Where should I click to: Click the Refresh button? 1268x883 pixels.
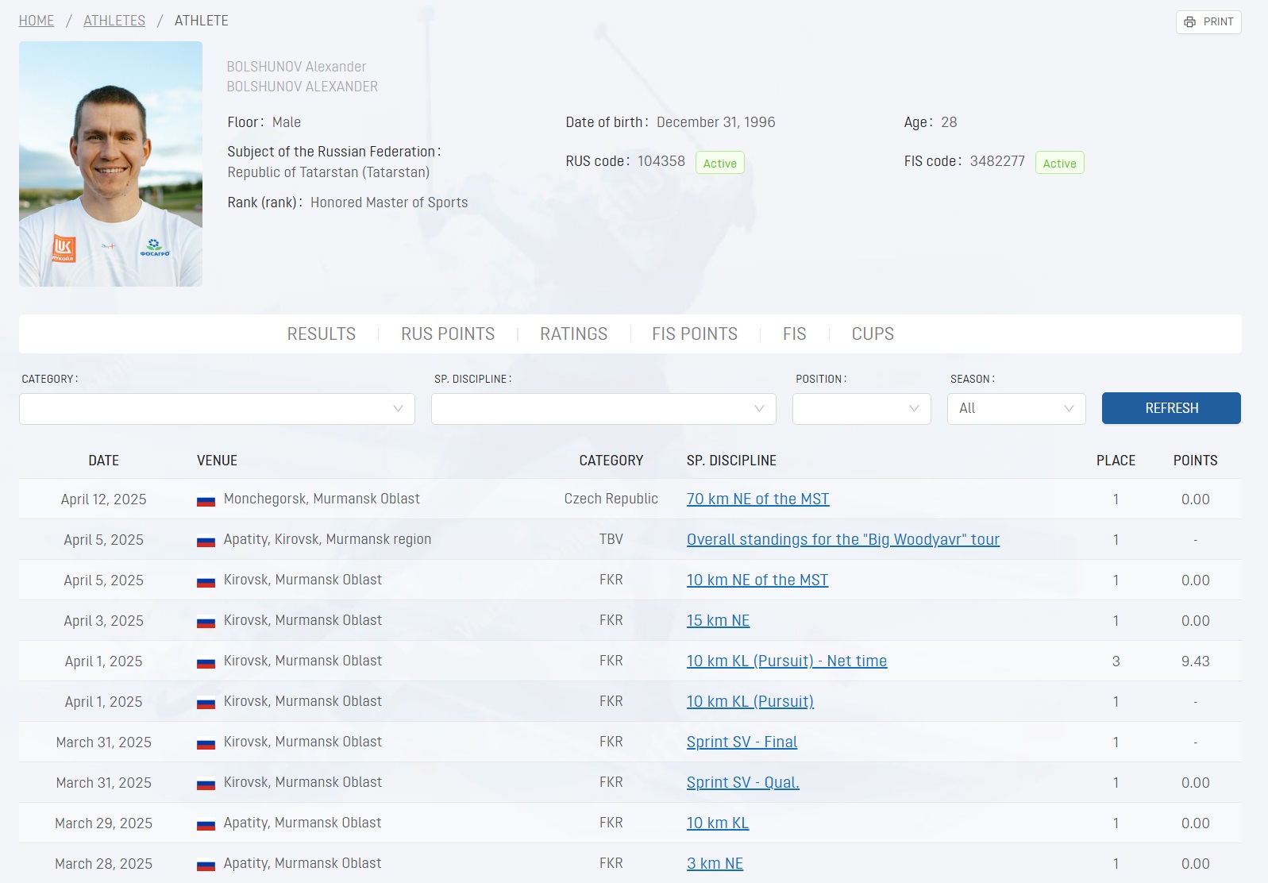click(x=1171, y=408)
